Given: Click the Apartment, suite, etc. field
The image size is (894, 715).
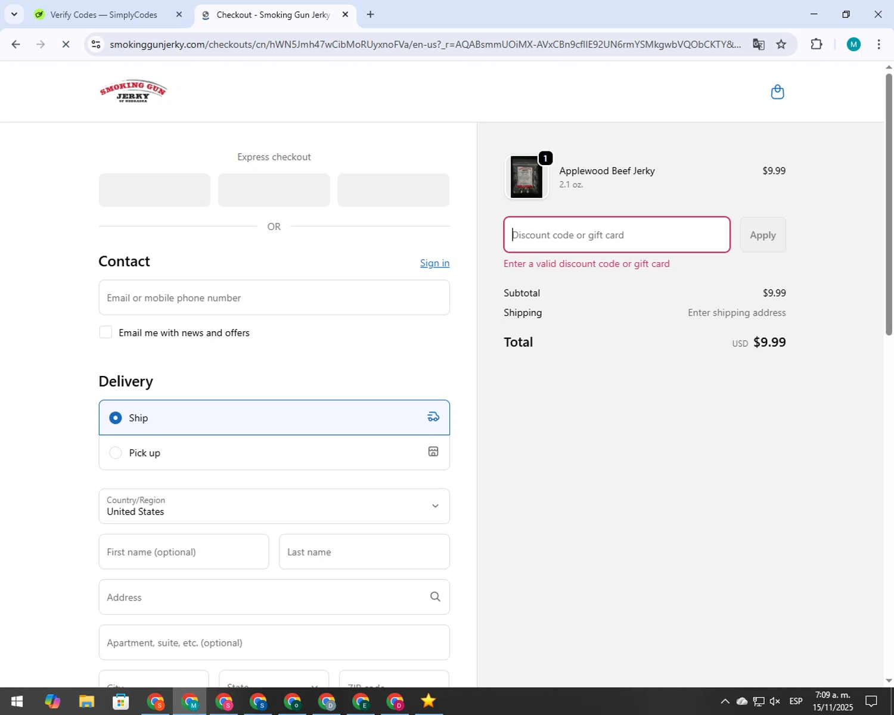Looking at the screenshot, I should 274,642.
